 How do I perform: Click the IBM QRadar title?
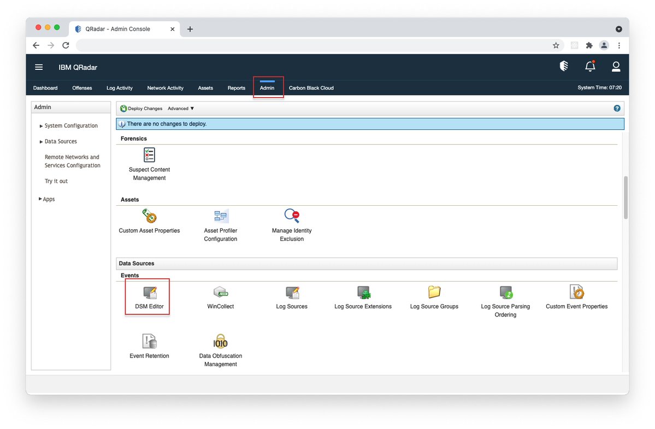(78, 67)
